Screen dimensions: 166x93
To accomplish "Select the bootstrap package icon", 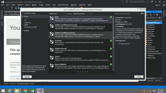I will tap(52, 42).
